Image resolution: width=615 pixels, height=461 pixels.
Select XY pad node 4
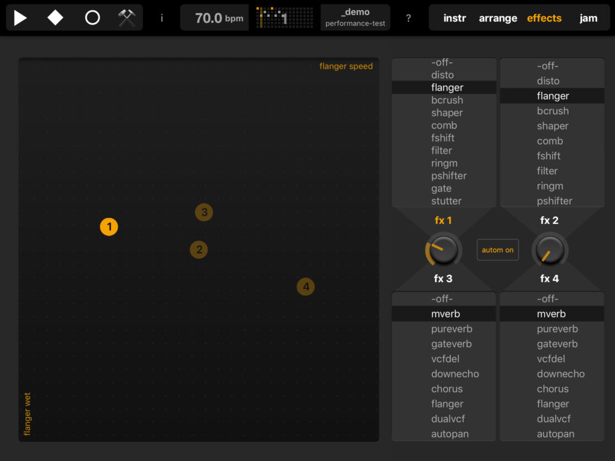306,287
